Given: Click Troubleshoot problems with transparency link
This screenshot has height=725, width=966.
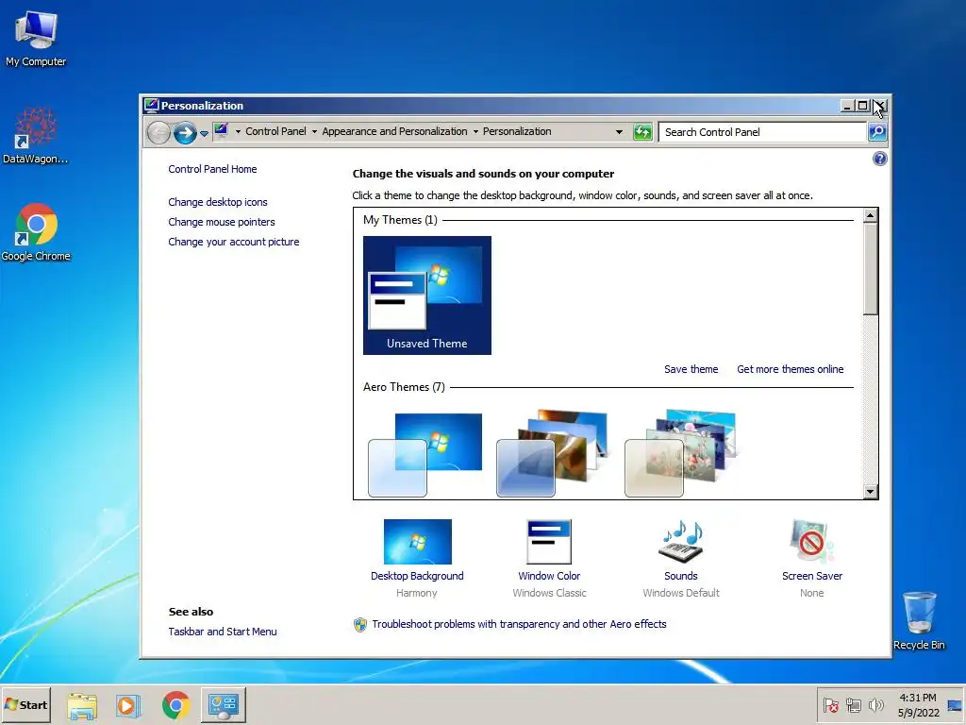Looking at the screenshot, I should coord(519,624).
